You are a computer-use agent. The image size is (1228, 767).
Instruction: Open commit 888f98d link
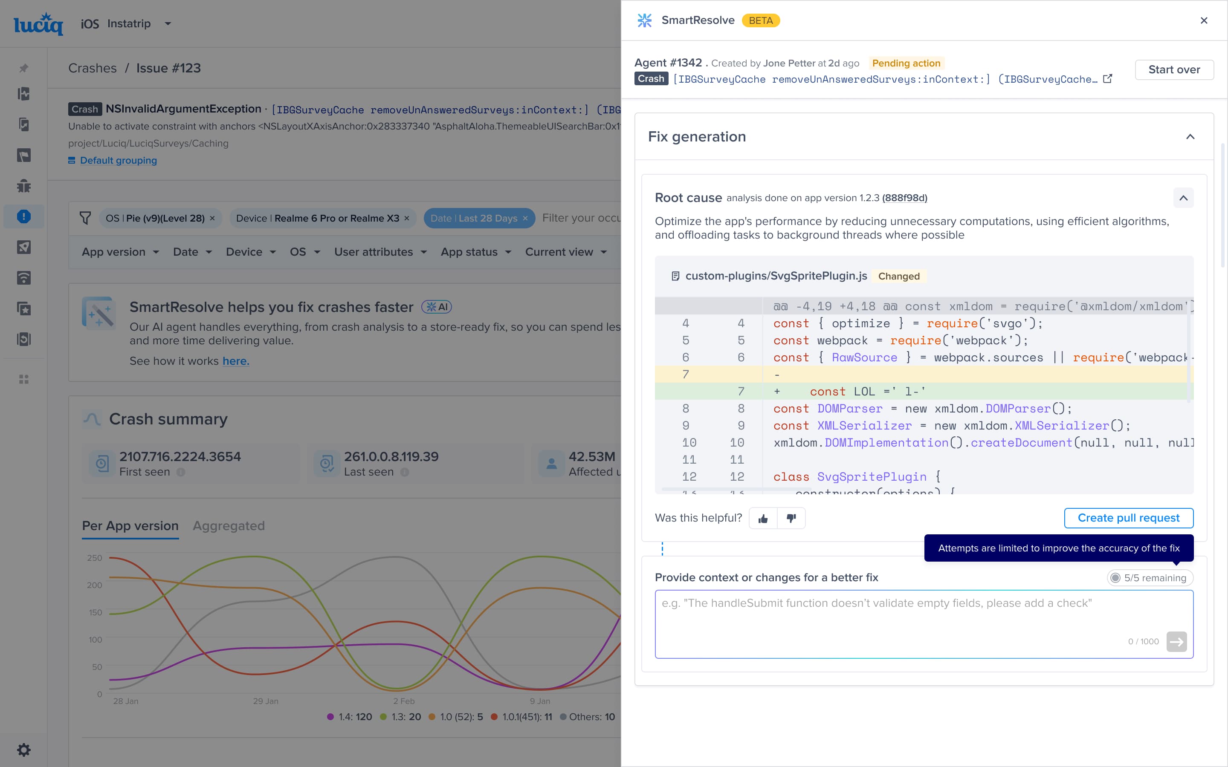click(905, 198)
